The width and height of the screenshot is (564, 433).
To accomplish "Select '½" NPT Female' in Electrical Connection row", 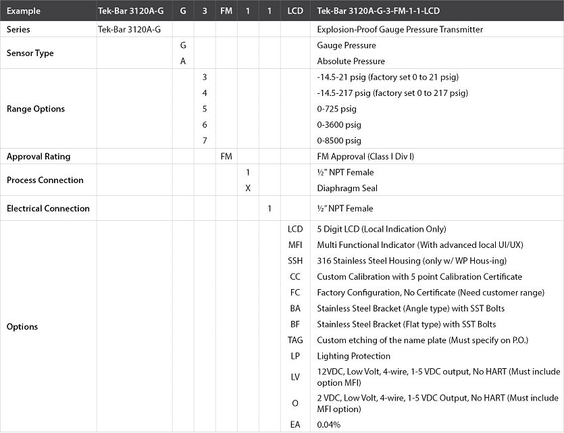I will (345, 209).
